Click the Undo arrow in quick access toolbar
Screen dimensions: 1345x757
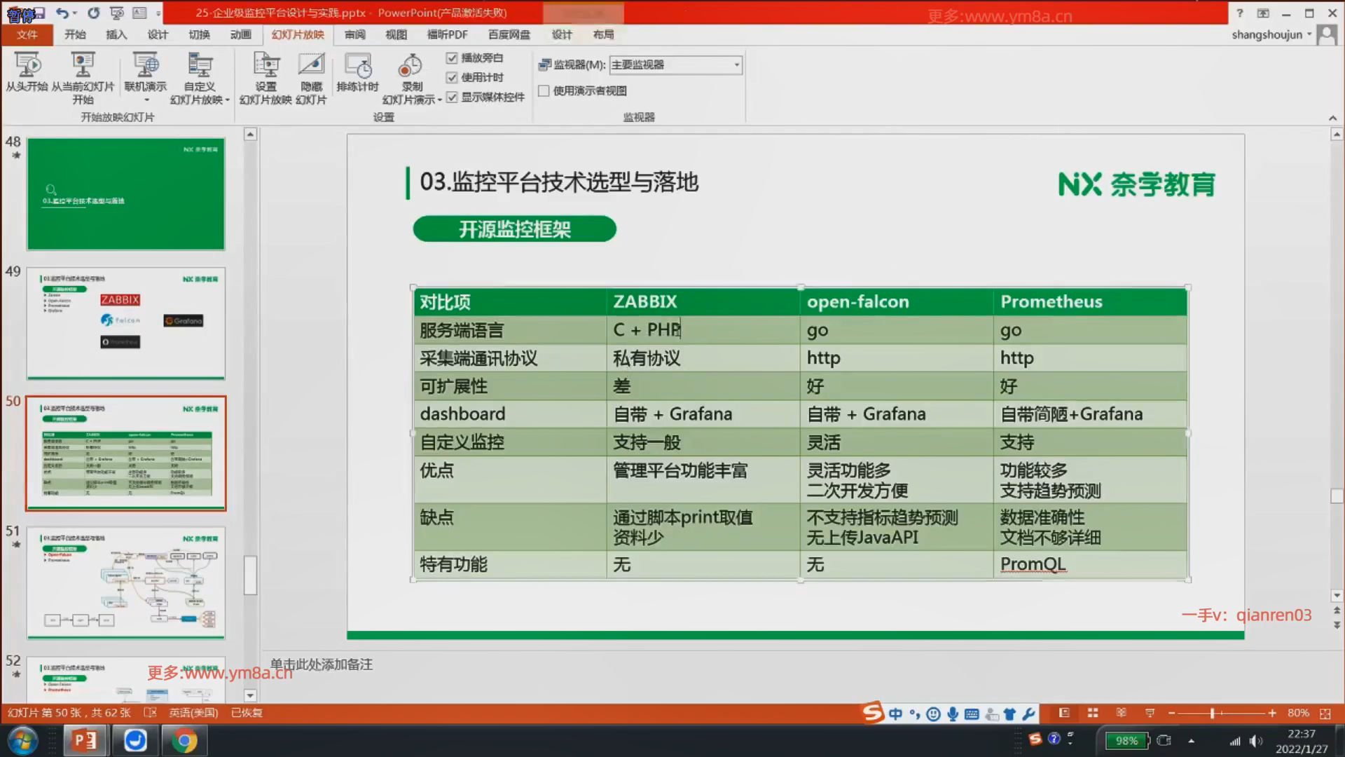coord(62,13)
